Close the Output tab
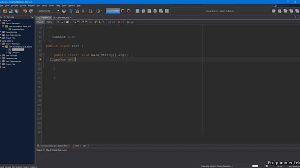The height and width of the screenshot is (168, 300). point(44,150)
